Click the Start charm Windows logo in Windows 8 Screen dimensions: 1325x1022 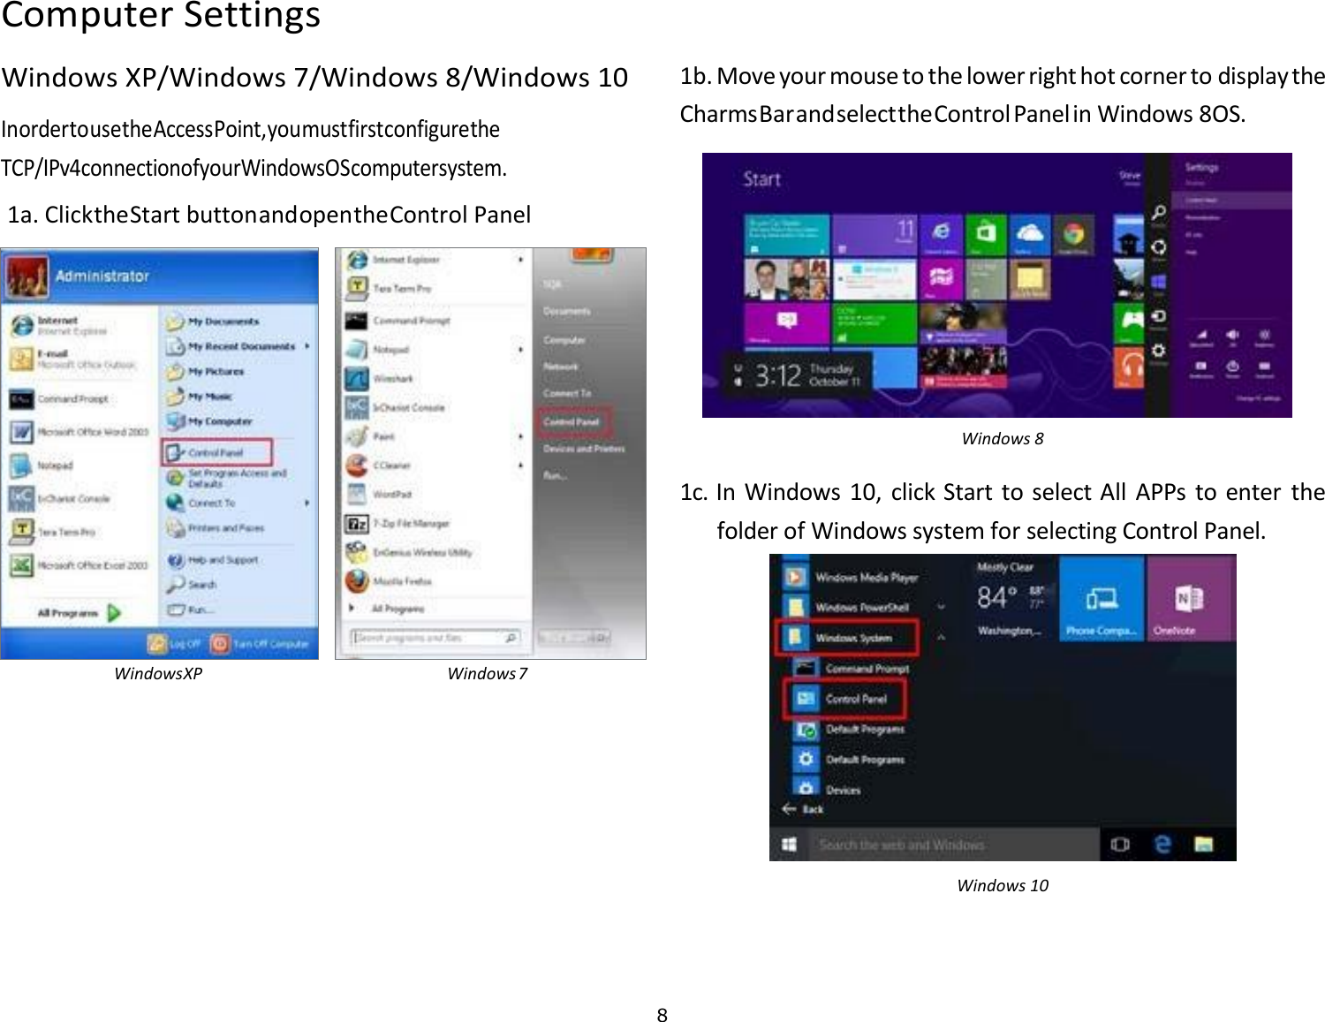coord(1158,282)
